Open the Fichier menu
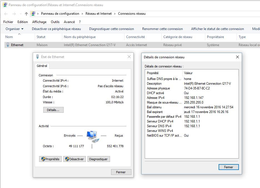The height and width of the screenshot is (188, 260). [x=8, y=22]
